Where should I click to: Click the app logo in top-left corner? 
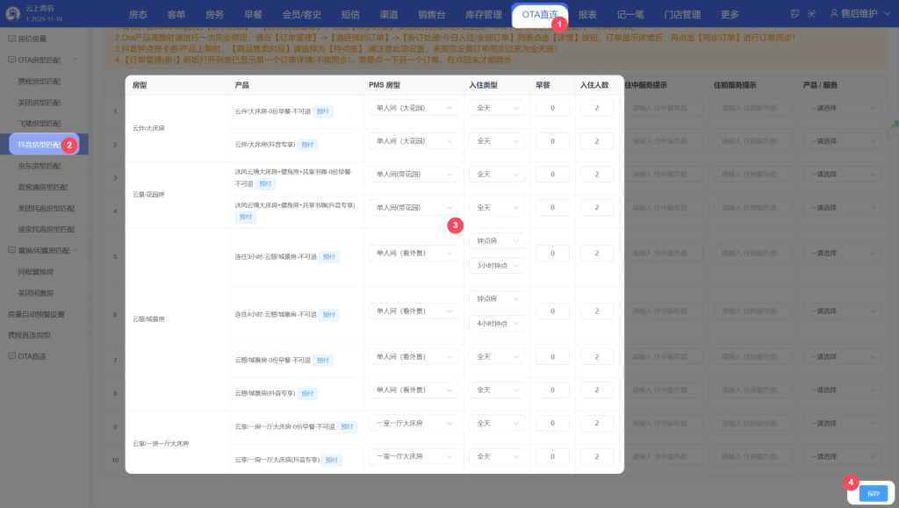(x=14, y=14)
